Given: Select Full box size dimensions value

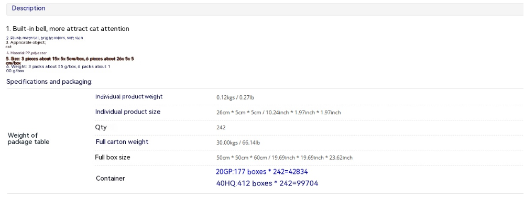Looking at the screenshot, I should click(x=285, y=158).
